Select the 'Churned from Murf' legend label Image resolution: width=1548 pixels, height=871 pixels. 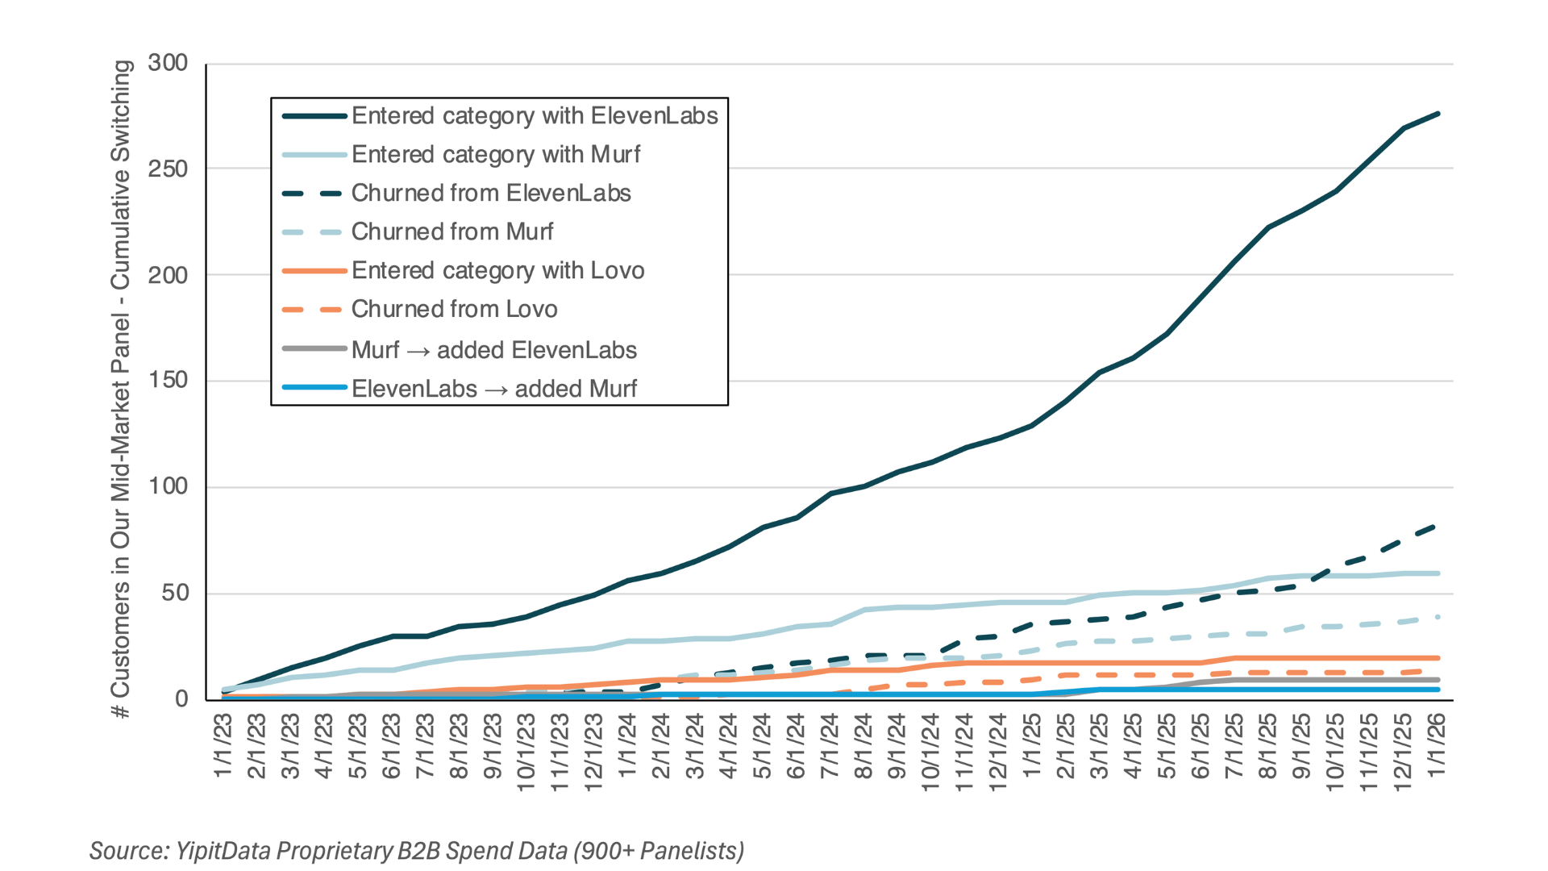[x=451, y=232]
